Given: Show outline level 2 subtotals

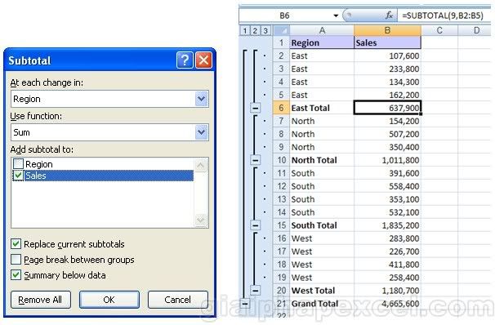Looking at the screenshot, I should pyautogui.click(x=255, y=30).
